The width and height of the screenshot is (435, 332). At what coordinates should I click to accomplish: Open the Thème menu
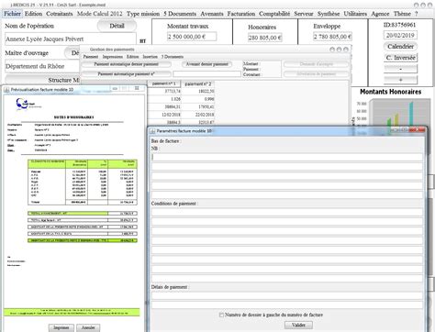coord(402,14)
